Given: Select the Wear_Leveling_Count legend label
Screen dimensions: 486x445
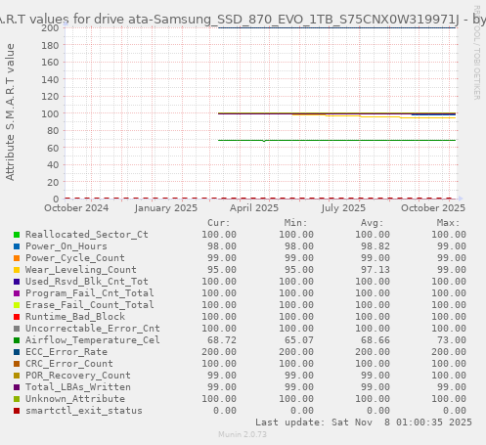Looking at the screenshot, I should coord(81,270).
